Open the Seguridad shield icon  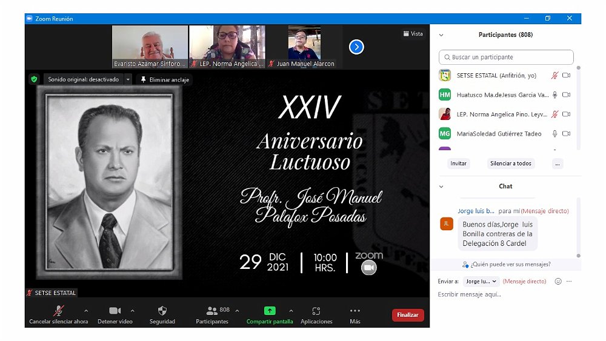click(x=162, y=311)
